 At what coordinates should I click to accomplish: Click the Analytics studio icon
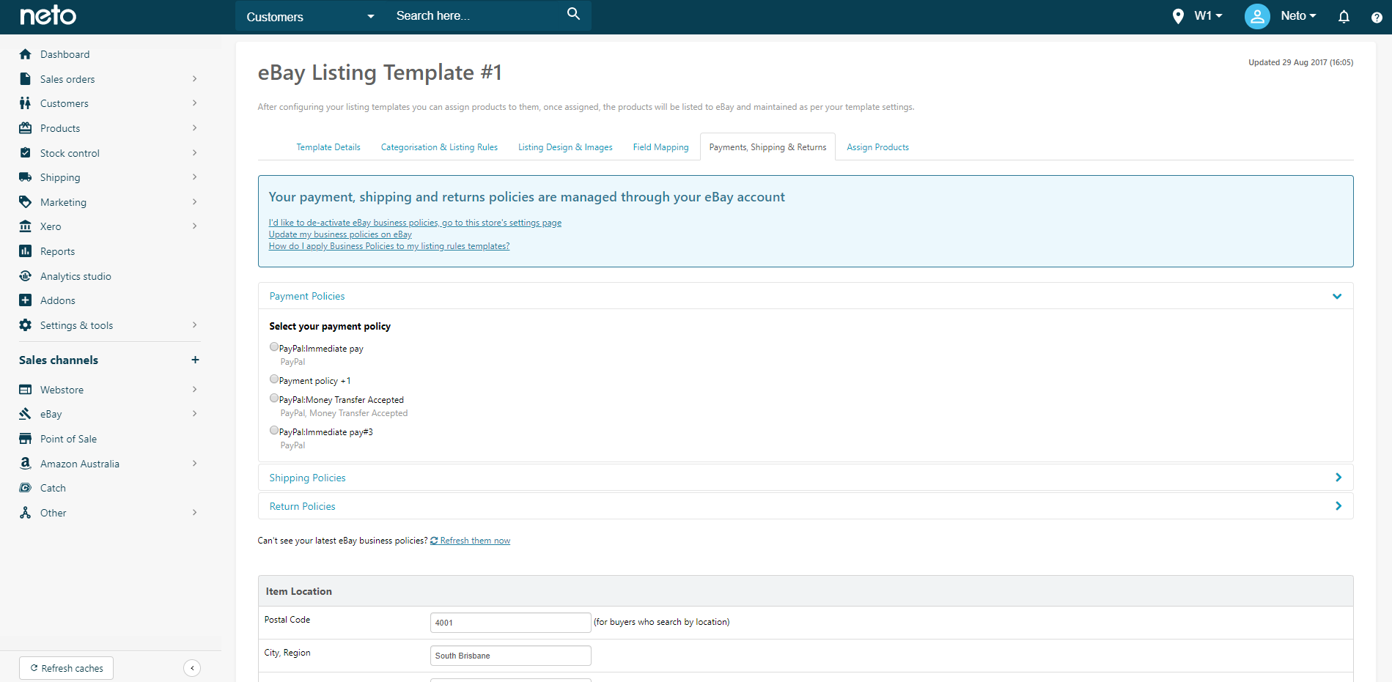pos(26,276)
